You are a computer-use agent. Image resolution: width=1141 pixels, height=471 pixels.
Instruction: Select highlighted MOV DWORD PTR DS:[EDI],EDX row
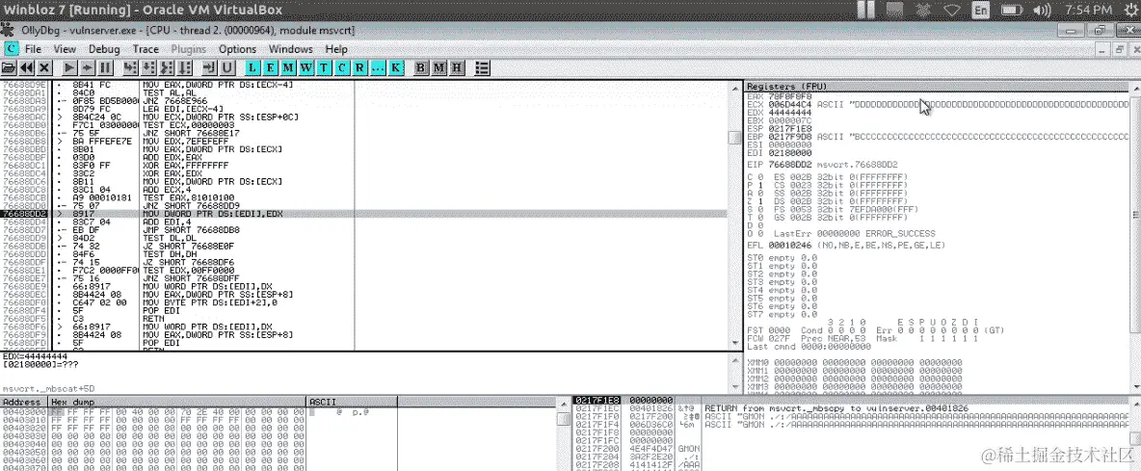364,215
